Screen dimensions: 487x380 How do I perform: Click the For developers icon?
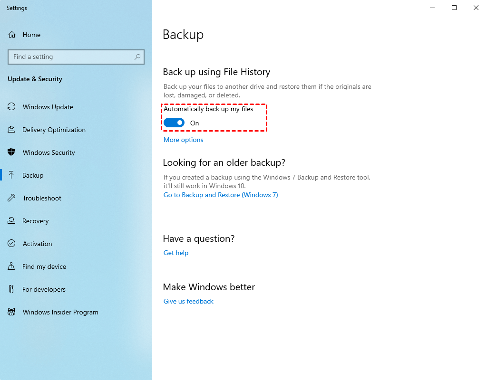pos(12,289)
